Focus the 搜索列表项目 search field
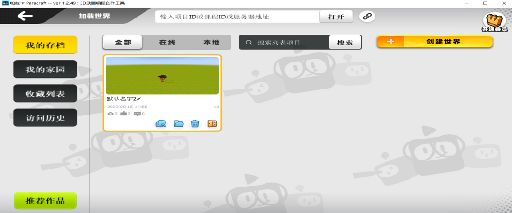Image resolution: width=512 pixels, height=213 pixels. pyautogui.click(x=284, y=43)
